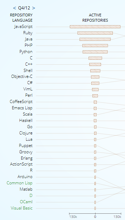Advance to next quarter with right arrow

(x=33, y=8)
